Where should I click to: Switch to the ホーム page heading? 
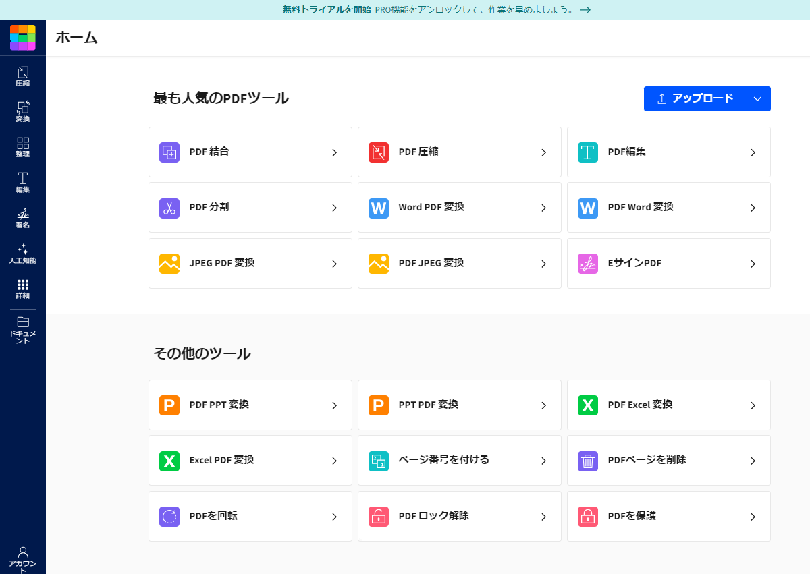point(77,38)
